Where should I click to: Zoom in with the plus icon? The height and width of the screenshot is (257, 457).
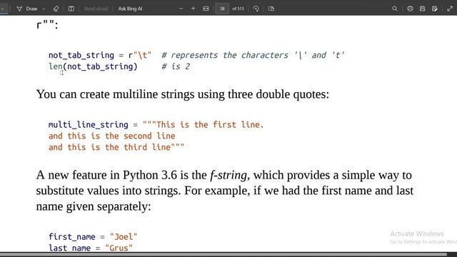click(193, 9)
